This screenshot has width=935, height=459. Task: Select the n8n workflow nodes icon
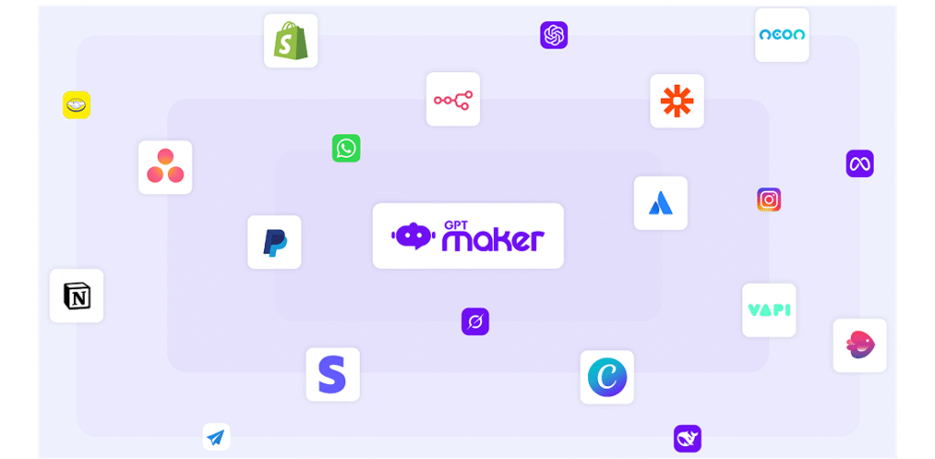pyautogui.click(x=453, y=99)
